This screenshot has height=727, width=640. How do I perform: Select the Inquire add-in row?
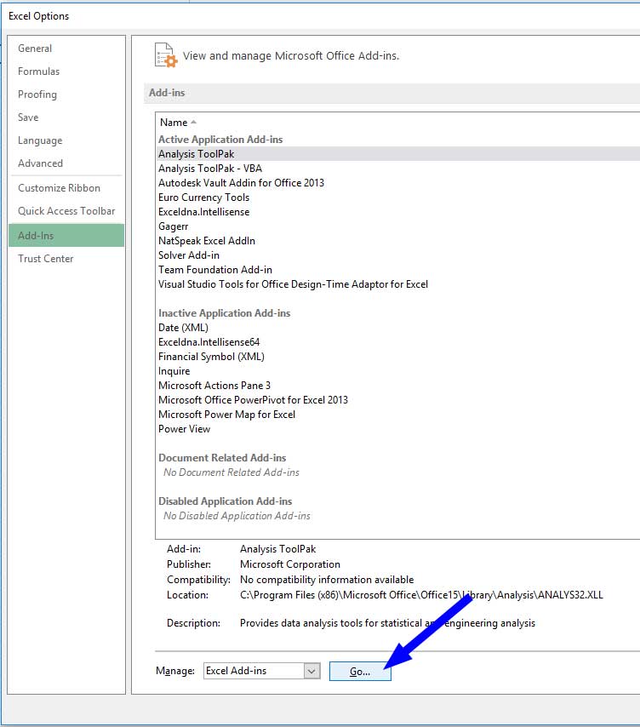pyautogui.click(x=398, y=371)
